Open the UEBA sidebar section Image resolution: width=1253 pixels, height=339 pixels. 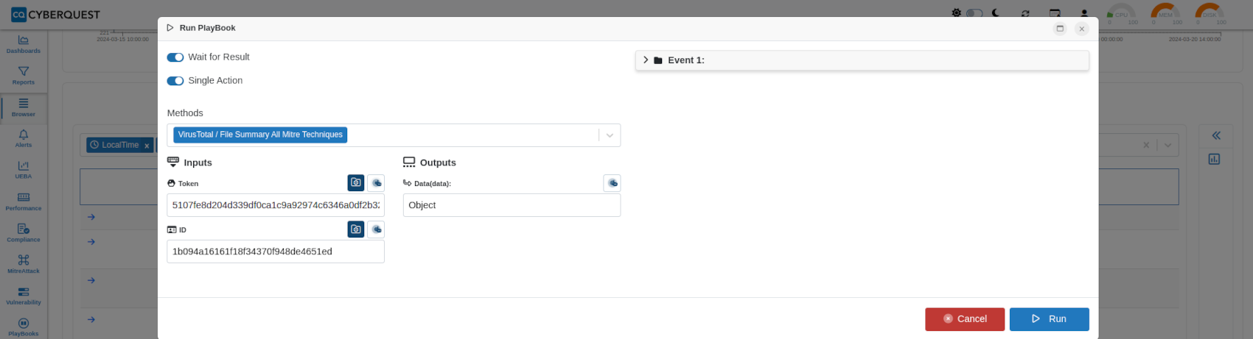click(24, 169)
